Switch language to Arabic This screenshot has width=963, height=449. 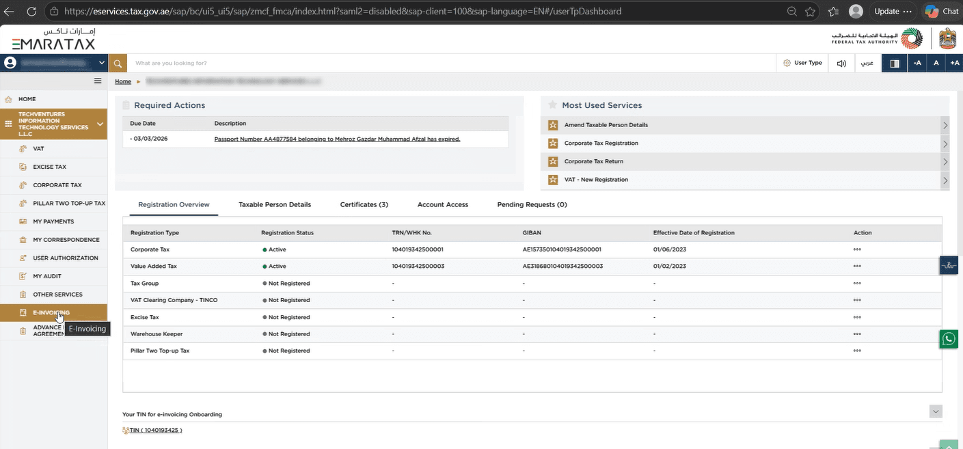(x=867, y=63)
